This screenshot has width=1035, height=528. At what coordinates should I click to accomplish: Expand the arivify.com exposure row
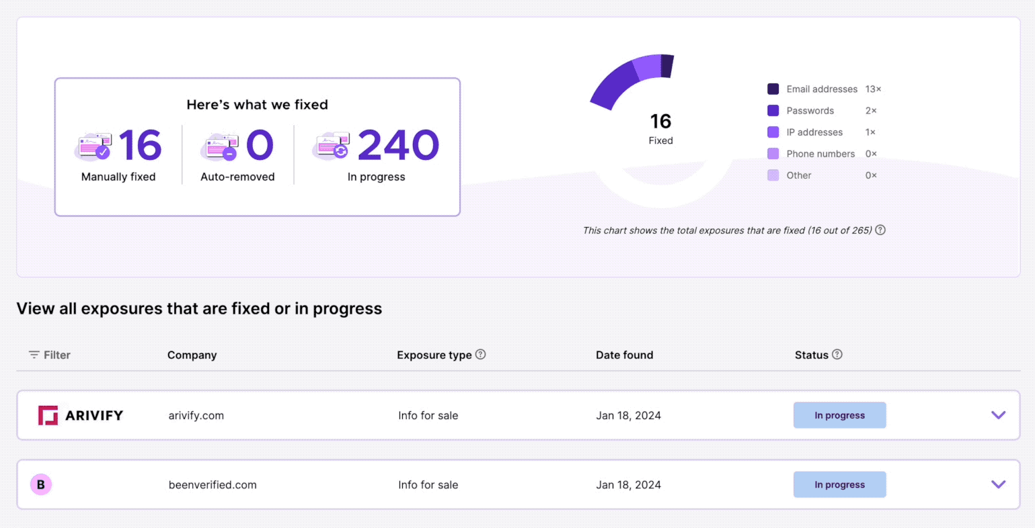(998, 415)
